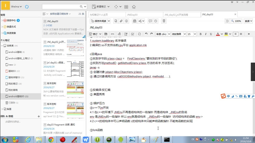Screen dimensions: 255x143
Task: Toggle center alignment
Action: coord(241,34)
